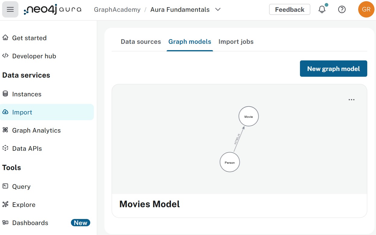Toggle the sidebar hamburger menu
The image size is (376, 235).
(x=10, y=9)
